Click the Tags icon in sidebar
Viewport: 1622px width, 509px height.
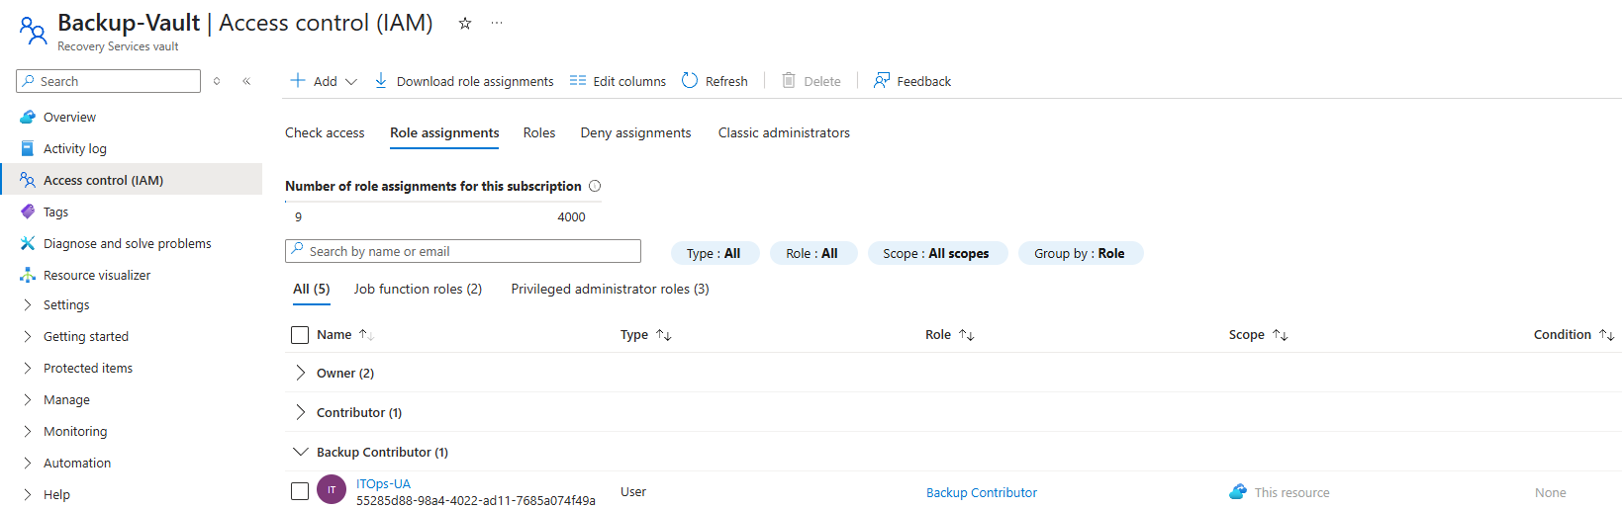point(28,212)
